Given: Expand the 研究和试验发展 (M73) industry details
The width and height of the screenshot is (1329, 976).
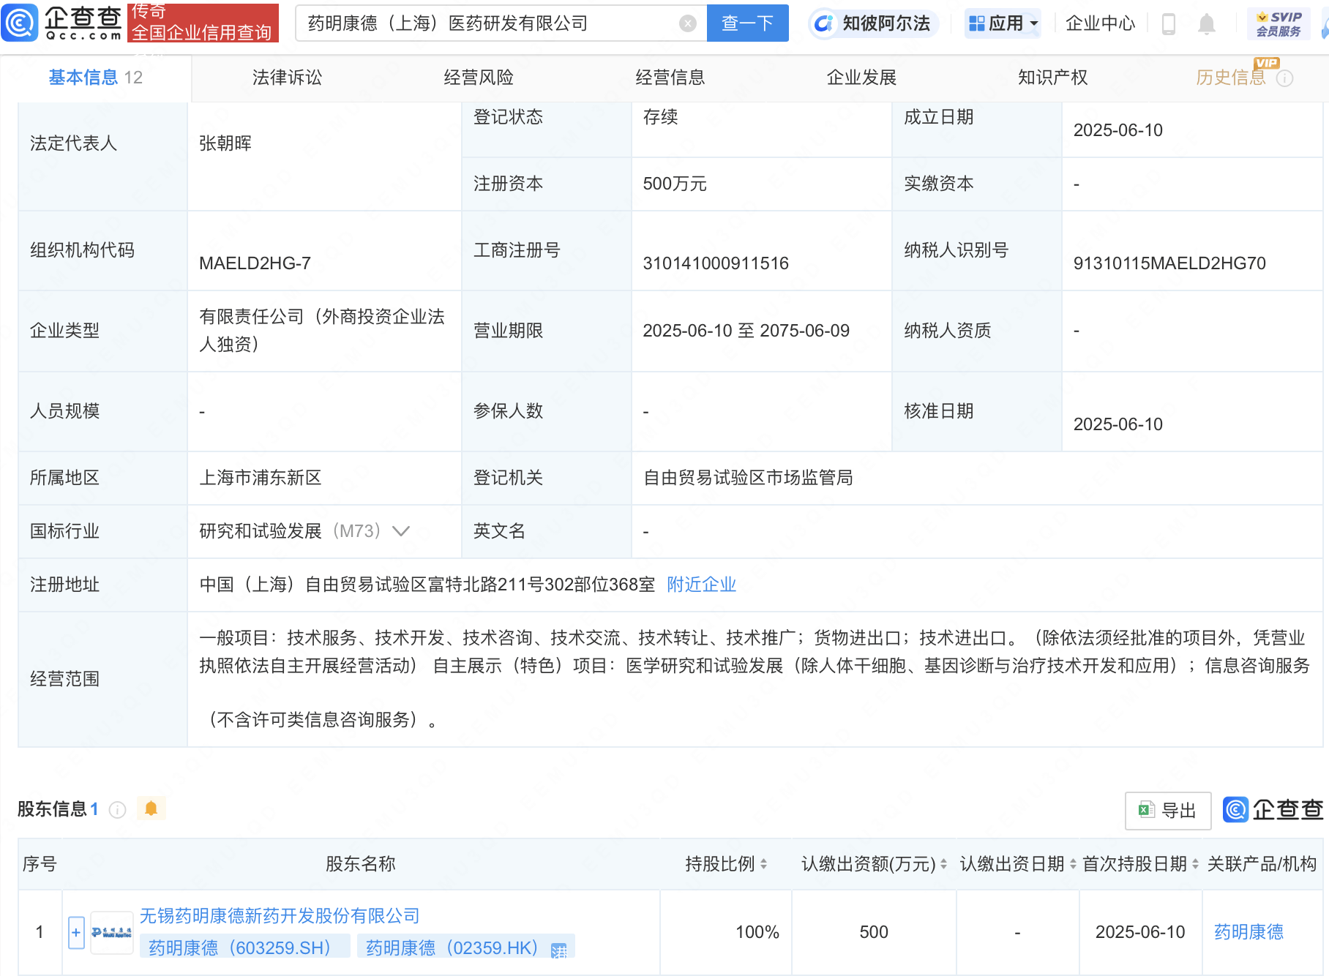Looking at the screenshot, I should (401, 531).
